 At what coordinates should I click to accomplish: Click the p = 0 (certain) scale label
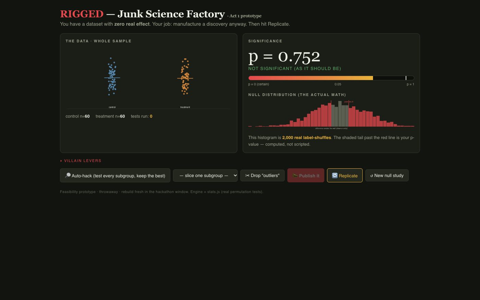[x=259, y=84]
